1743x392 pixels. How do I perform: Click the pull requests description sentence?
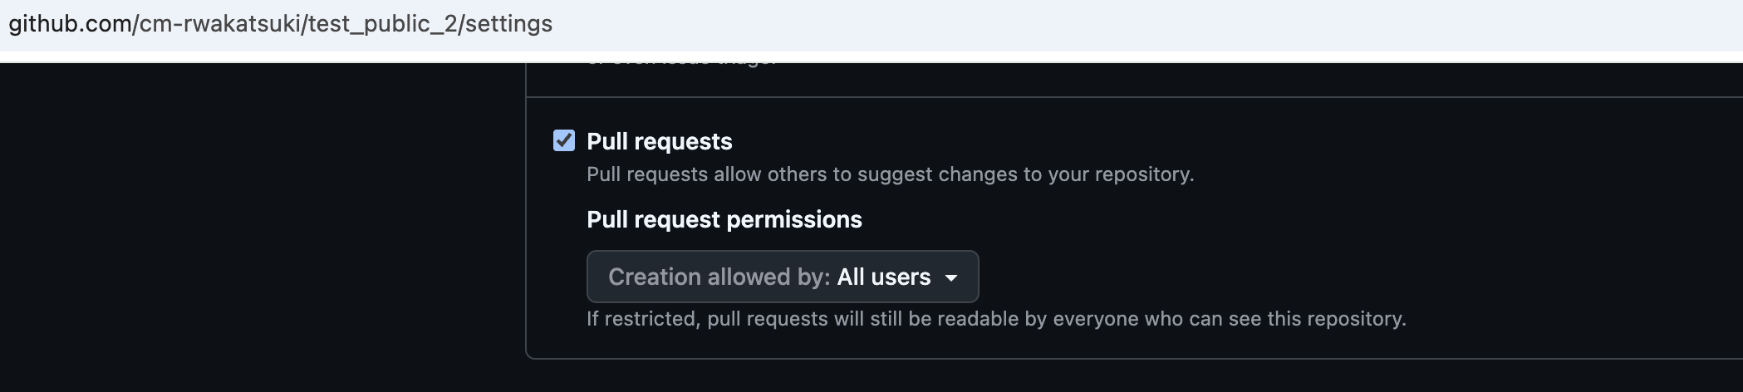tap(889, 174)
